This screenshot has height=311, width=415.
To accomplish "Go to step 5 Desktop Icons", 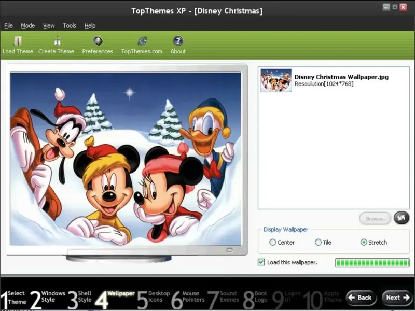I will 154,299.
